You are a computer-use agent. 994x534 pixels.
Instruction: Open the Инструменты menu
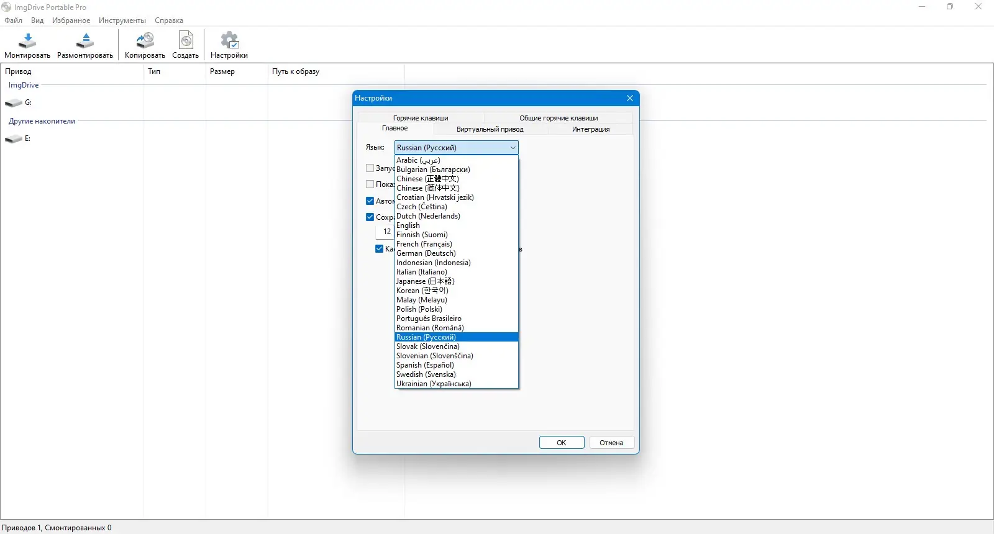point(122,20)
